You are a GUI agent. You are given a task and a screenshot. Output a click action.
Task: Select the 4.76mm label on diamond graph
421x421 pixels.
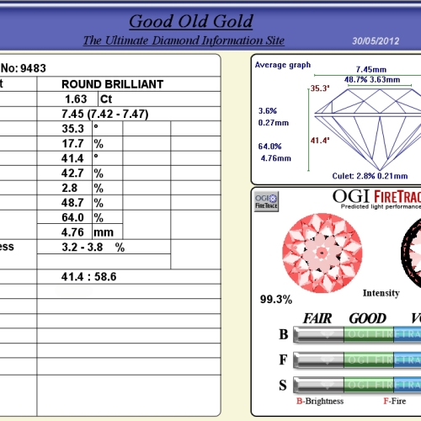coord(276,158)
